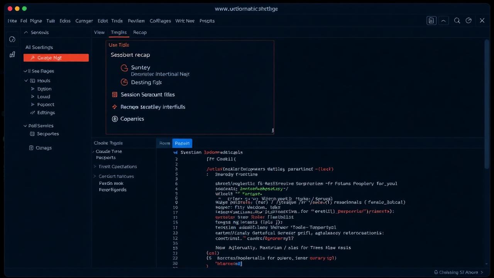Collapse the Senecds sidebar header

[x=26, y=32]
